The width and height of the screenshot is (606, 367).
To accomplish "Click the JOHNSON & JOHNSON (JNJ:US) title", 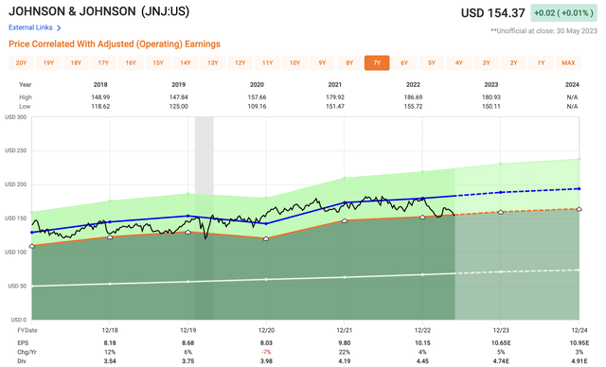I will tap(98, 11).
